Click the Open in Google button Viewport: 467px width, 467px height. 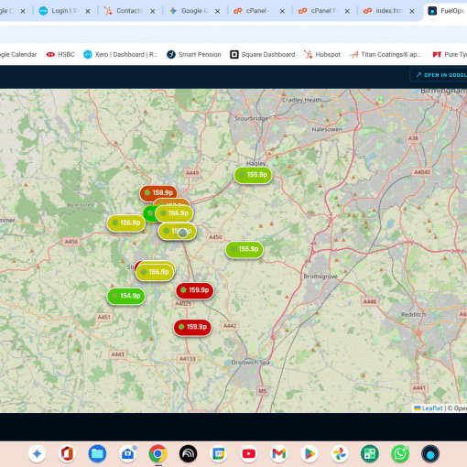click(440, 75)
